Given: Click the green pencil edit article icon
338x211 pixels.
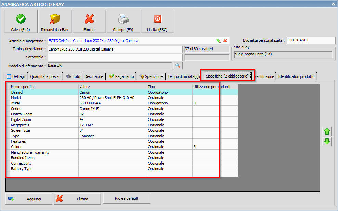Looking at the screenshot, I should 218,41.
